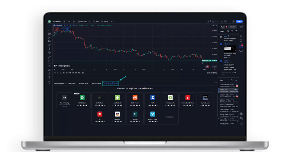Select the crosshair cursor tool
Screen dimensions: 290x152
click(x=49, y=26)
